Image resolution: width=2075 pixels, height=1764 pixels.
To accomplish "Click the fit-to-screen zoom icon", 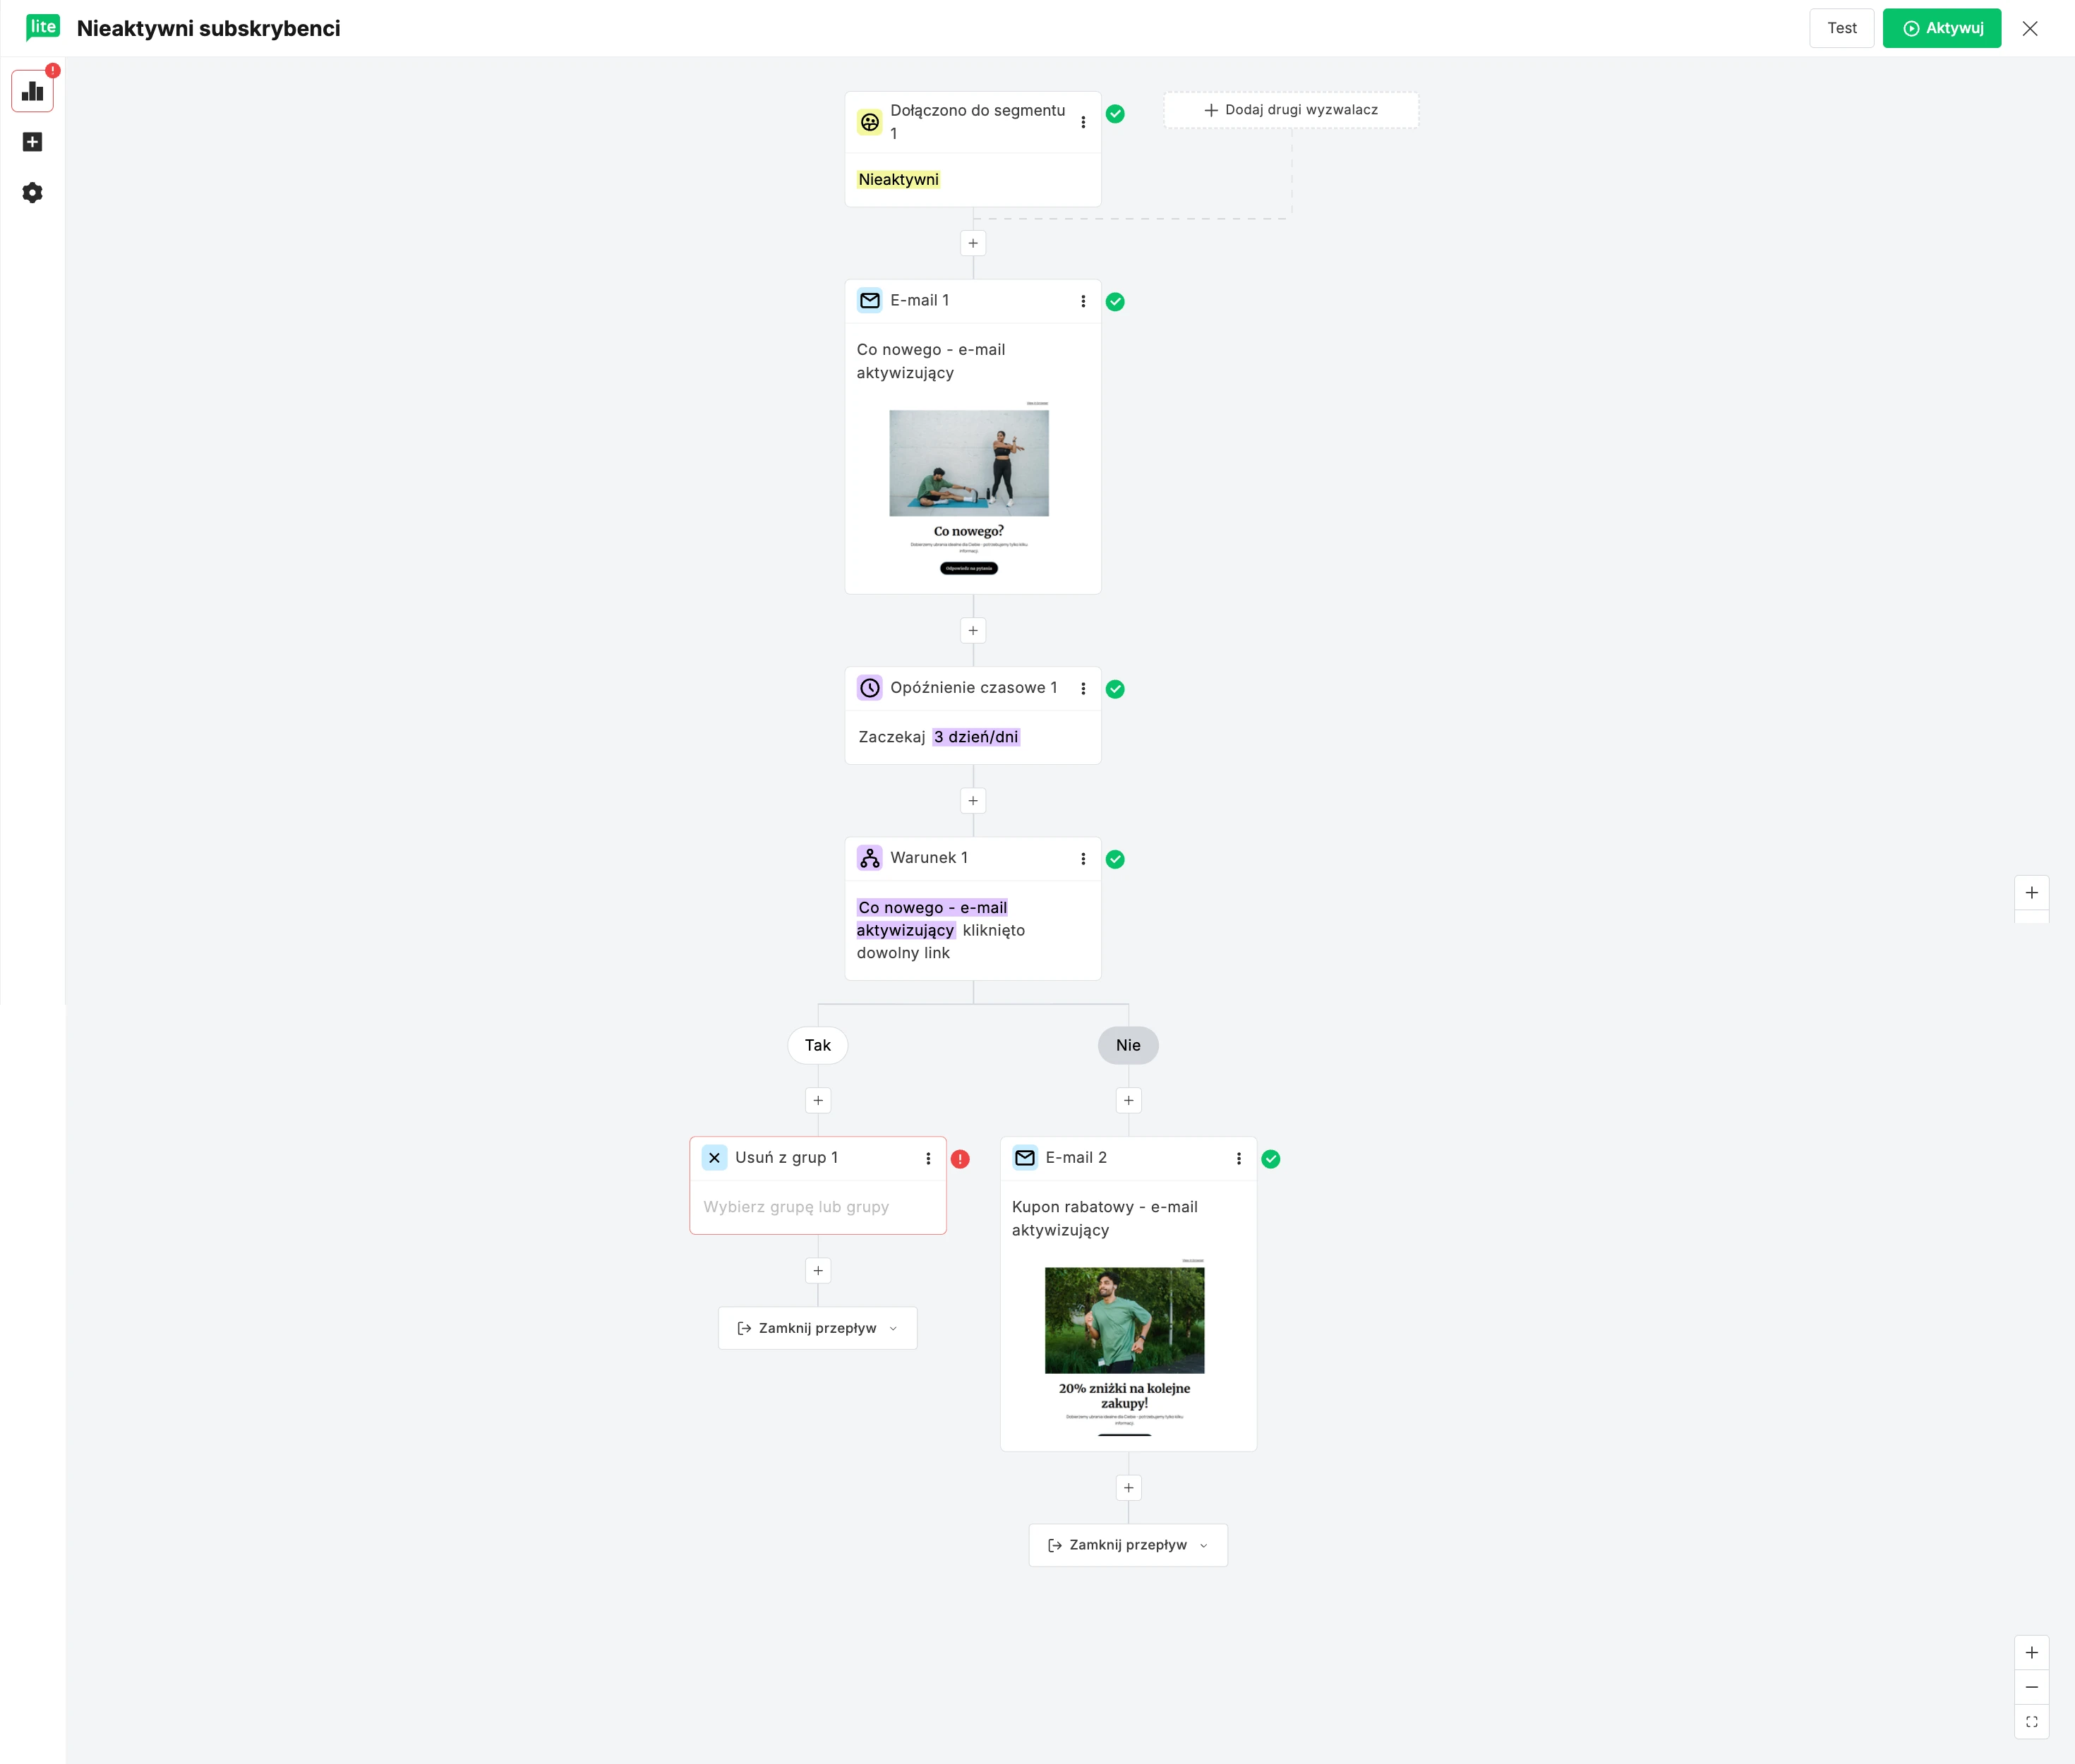I will [2031, 1722].
